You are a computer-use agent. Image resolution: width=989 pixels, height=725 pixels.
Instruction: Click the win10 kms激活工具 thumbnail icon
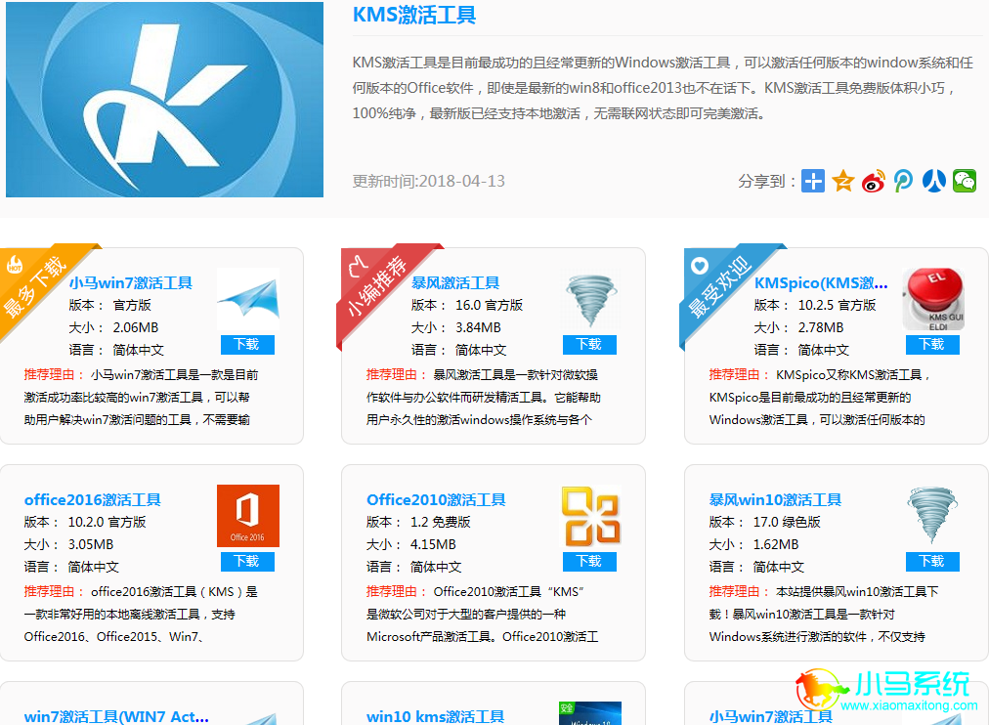coord(590,713)
